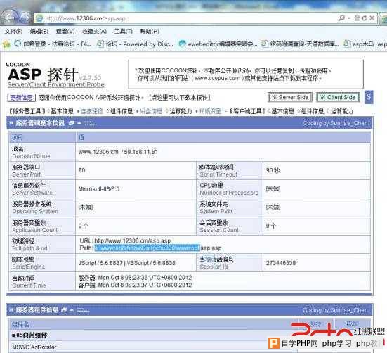The height and width of the screenshot is (353, 387).
Task: Select domain value www.12306.cm / 59.188.11.81
Action: pos(118,152)
